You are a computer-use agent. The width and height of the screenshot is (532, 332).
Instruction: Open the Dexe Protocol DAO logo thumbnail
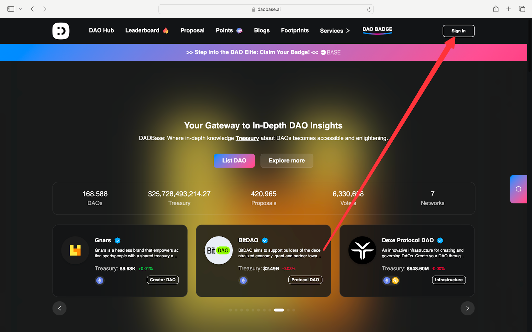[362, 250]
